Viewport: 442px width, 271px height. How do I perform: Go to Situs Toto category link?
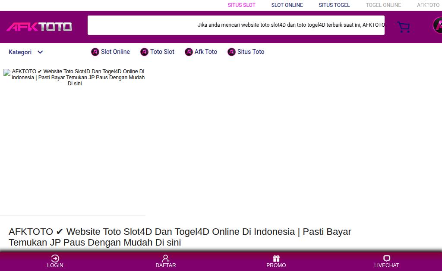251,52
